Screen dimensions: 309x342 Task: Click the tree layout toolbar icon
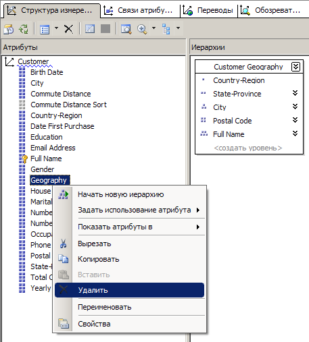tap(166, 29)
